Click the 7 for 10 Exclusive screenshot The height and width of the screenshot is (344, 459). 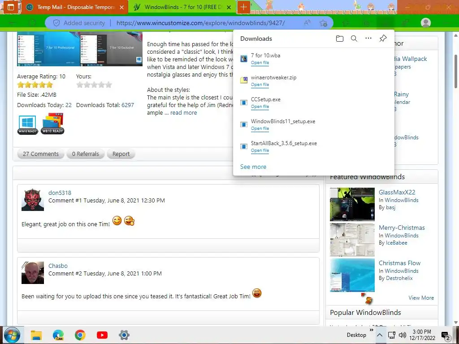111,49
